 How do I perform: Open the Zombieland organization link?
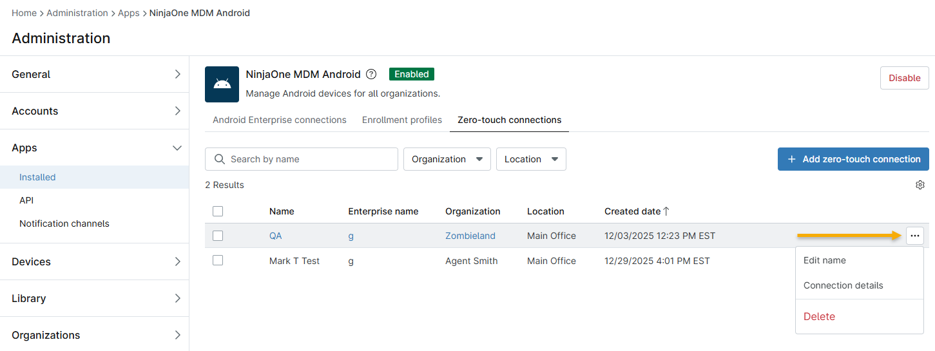coord(470,236)
